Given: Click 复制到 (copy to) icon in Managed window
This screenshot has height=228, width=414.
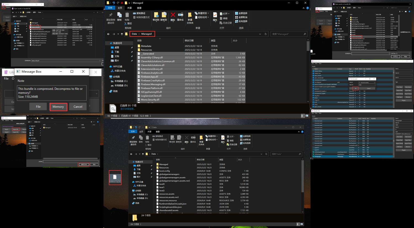Looking at the screenshot, I should [x=164, y=17].
